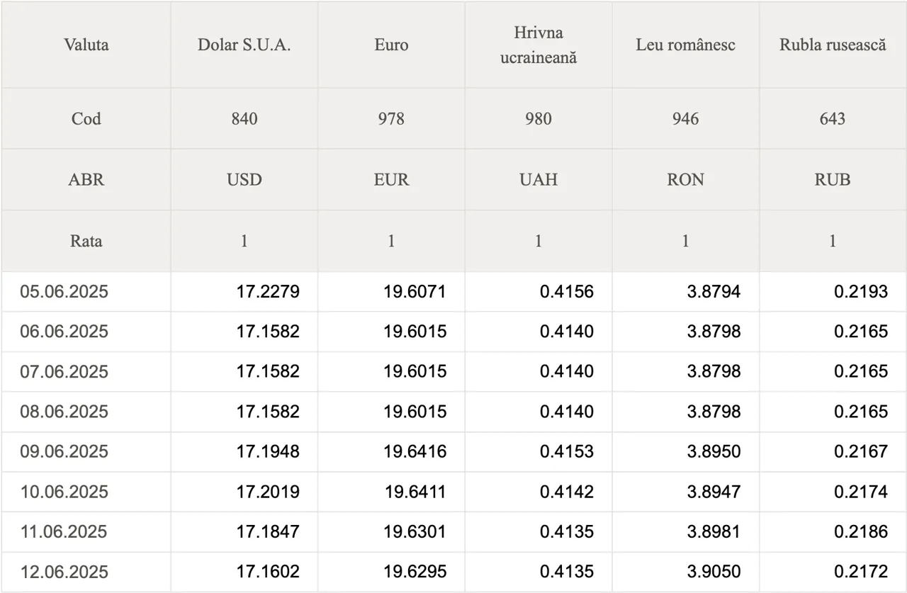Click the Euro rate 19.6416

(x=415, y=451)
